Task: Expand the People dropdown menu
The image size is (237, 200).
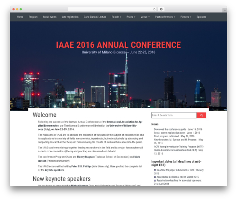Action: (117, 17)
